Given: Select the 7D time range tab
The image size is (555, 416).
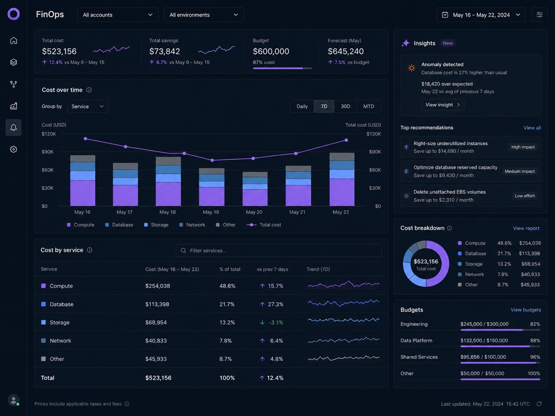Looking at the screenshot, I should pyautogui.click(x=324, y=106).
